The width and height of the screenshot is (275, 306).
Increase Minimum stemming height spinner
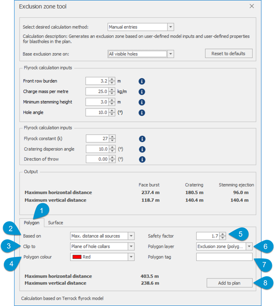(112, 100)
